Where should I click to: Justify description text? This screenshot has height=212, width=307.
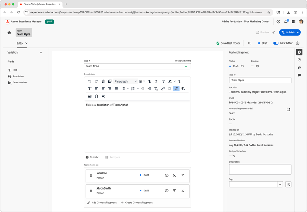[x=117, y=89]
